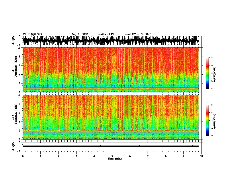Click the time-axis tick label "6"
Screen dimensions: 227x175
[130, 156]
